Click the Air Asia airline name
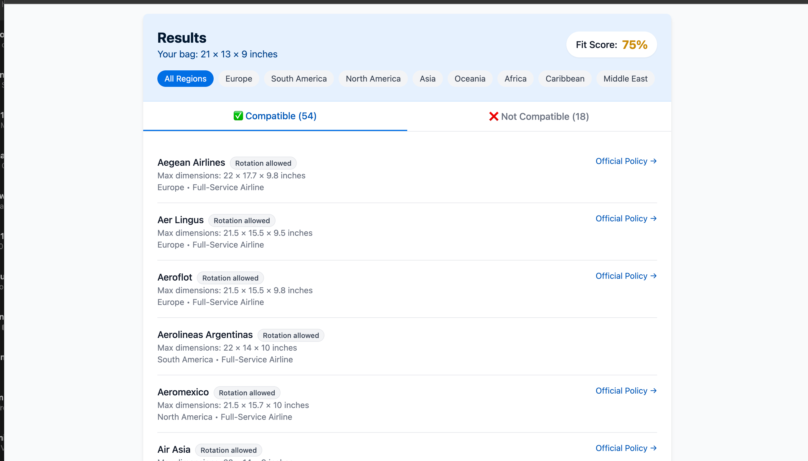The width and height of the screenshot is (808, 461). (x=174, y=449)
